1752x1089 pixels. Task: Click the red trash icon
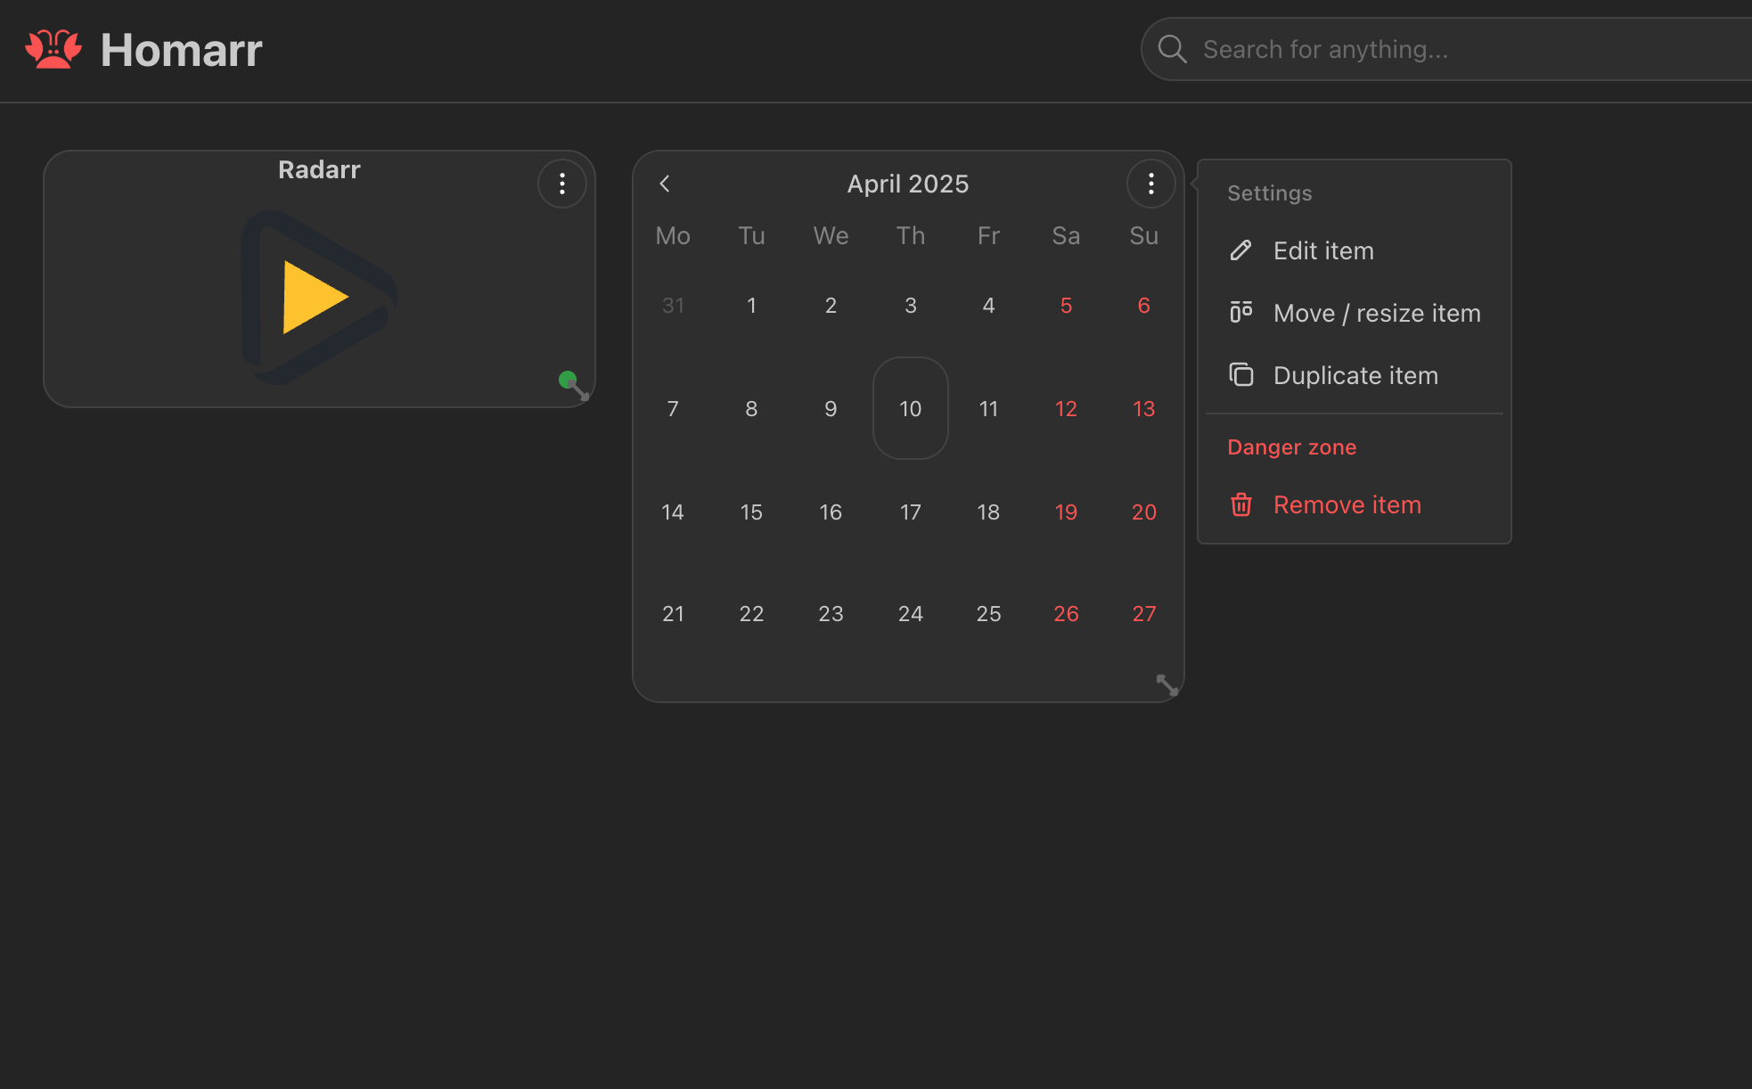(1240, 504)
